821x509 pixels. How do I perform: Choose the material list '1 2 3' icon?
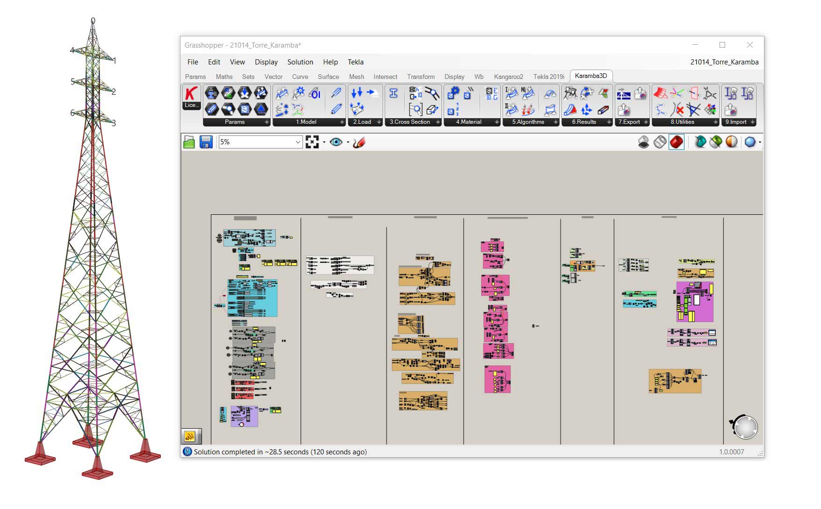pos(453,109)
